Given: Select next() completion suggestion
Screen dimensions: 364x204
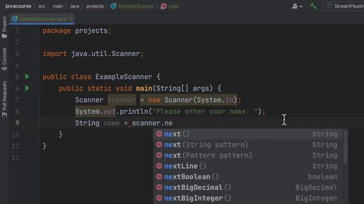Looking at the screenshot, I should pos(248,134).
